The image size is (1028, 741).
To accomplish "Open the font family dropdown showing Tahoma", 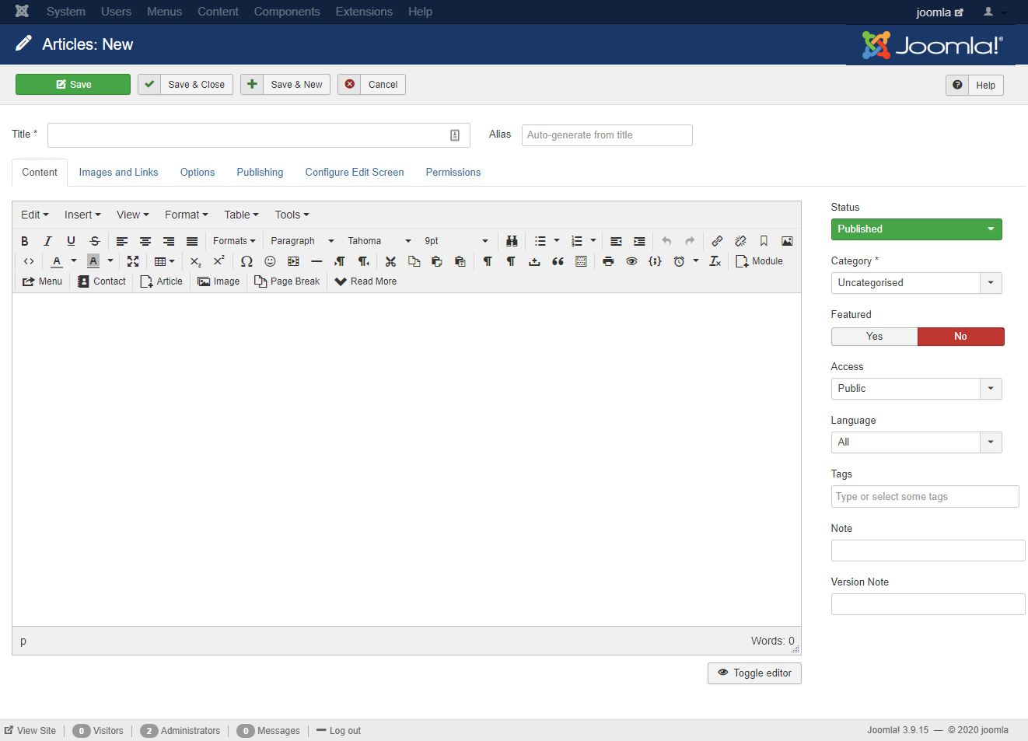I will [379, 241].
